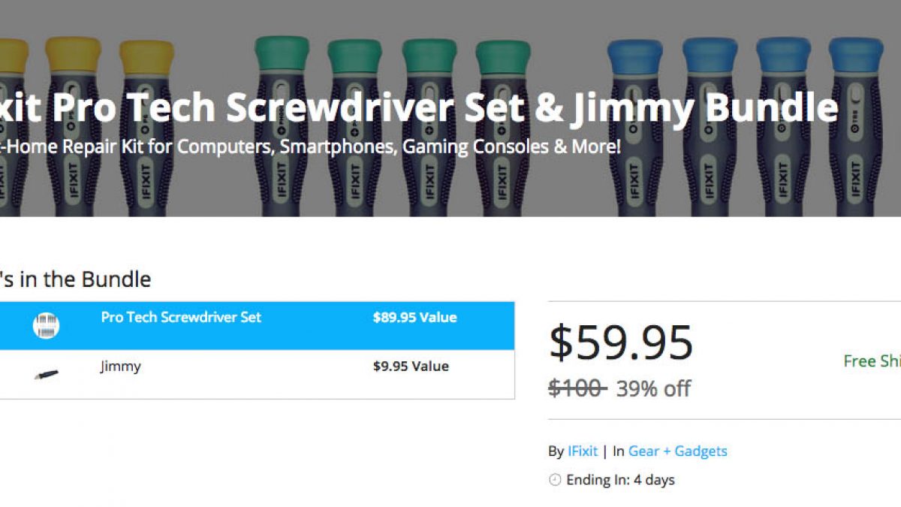Select the Jimmy item name in bundle list
The width and height of the screenshot is (901, 507).
coord(121,367)
